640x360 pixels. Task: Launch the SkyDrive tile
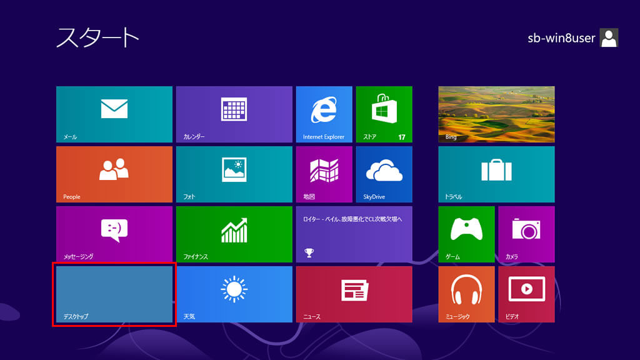(384, 174)
